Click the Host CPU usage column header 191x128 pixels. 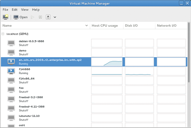pos(105,26)
